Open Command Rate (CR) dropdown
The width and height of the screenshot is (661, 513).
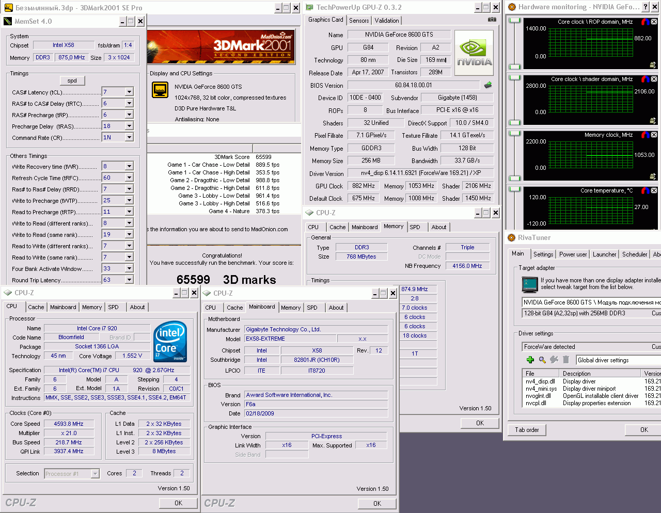click(129, 137)
